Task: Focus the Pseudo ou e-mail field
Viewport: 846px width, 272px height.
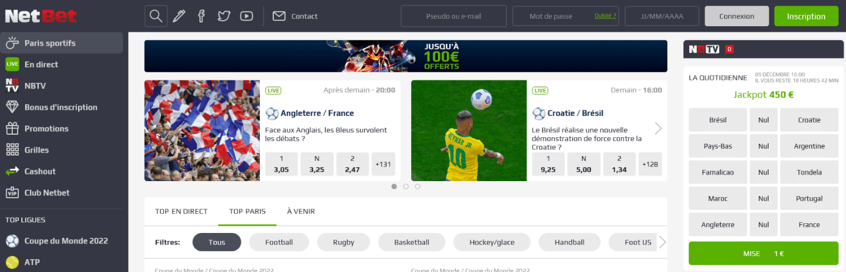Action: pos(454,16)
